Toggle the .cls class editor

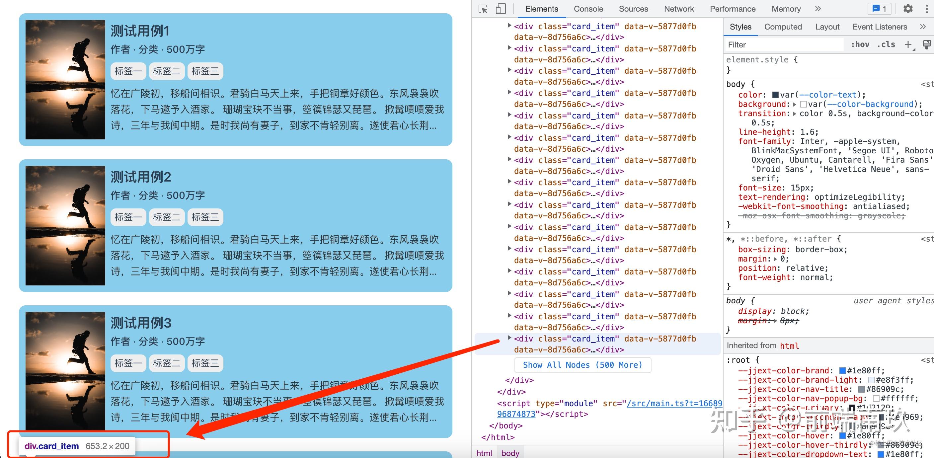pos(886,44)
